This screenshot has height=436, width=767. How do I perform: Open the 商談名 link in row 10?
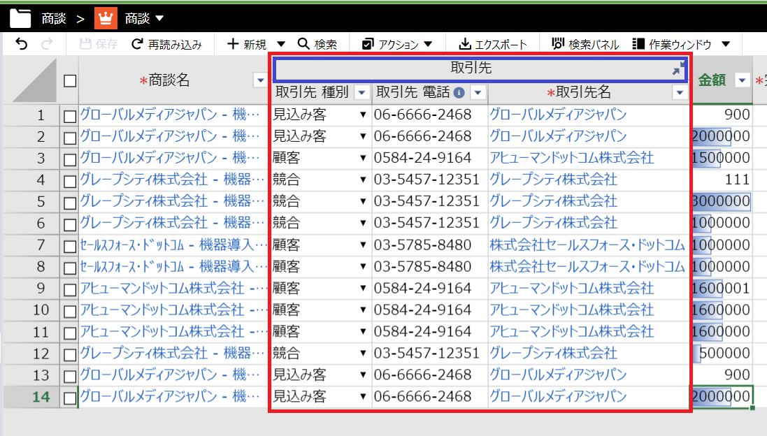pyautogui.click(x=173, y=310)
